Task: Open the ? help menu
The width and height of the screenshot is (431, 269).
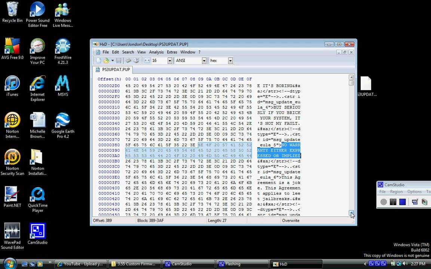Action: [x=199, y=52]
